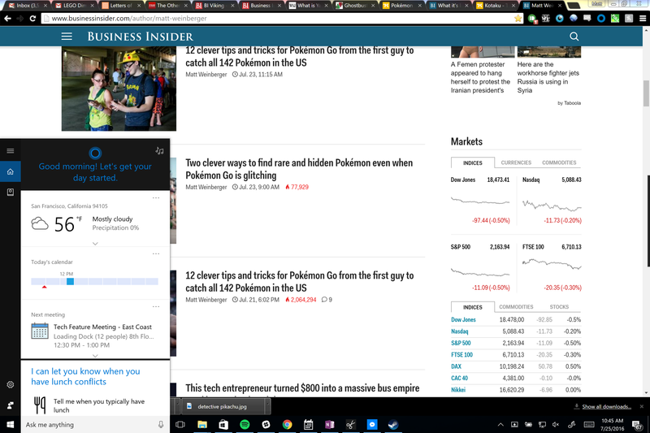Open the Calendar app on the taskbar

[x=308, y=424]
